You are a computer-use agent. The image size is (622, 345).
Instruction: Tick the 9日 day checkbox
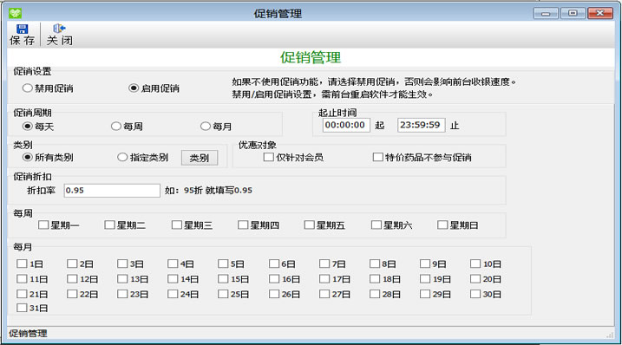click(x=425, y=264)
